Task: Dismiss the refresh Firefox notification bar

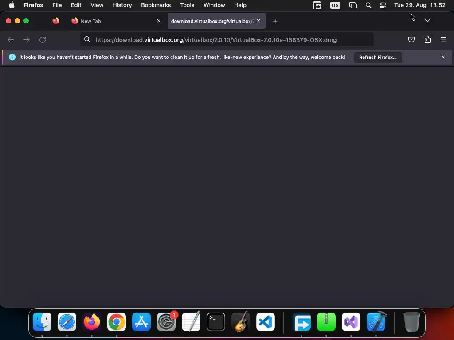Action: click(443, 57)
